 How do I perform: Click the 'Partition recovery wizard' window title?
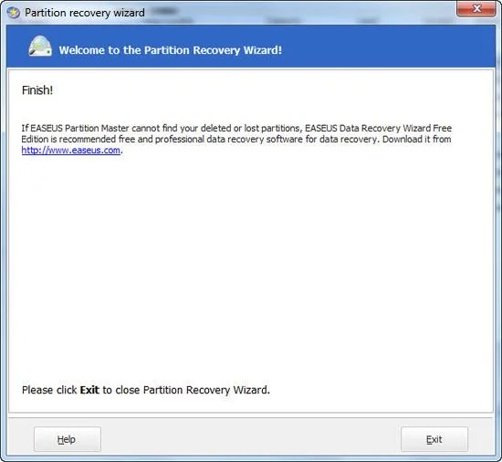[x=85, y=13]
